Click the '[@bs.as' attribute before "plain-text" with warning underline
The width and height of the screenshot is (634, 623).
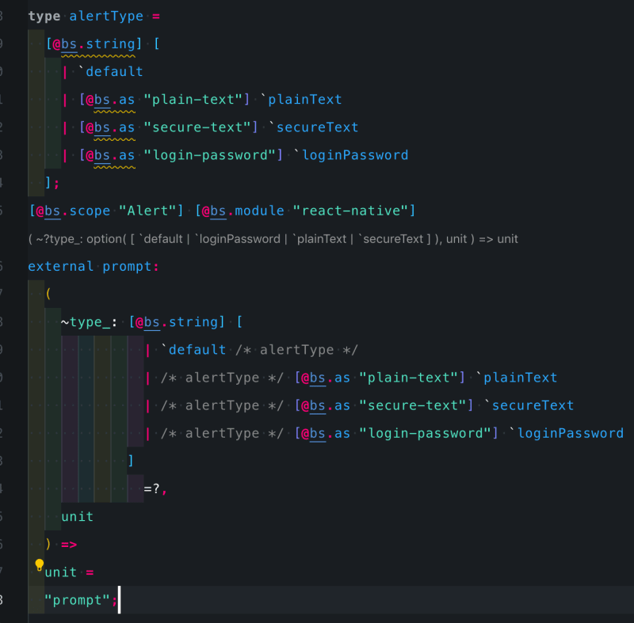(107, 99)
